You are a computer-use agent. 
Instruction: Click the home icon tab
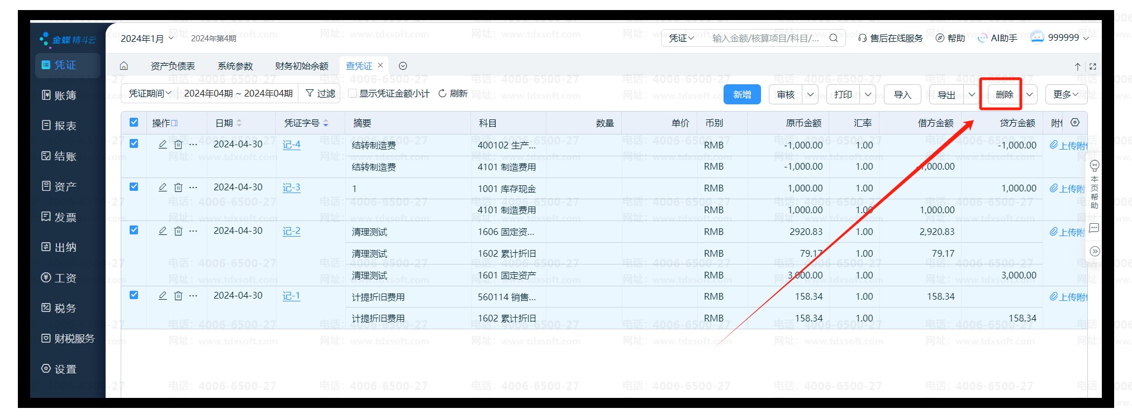(124, 66)
